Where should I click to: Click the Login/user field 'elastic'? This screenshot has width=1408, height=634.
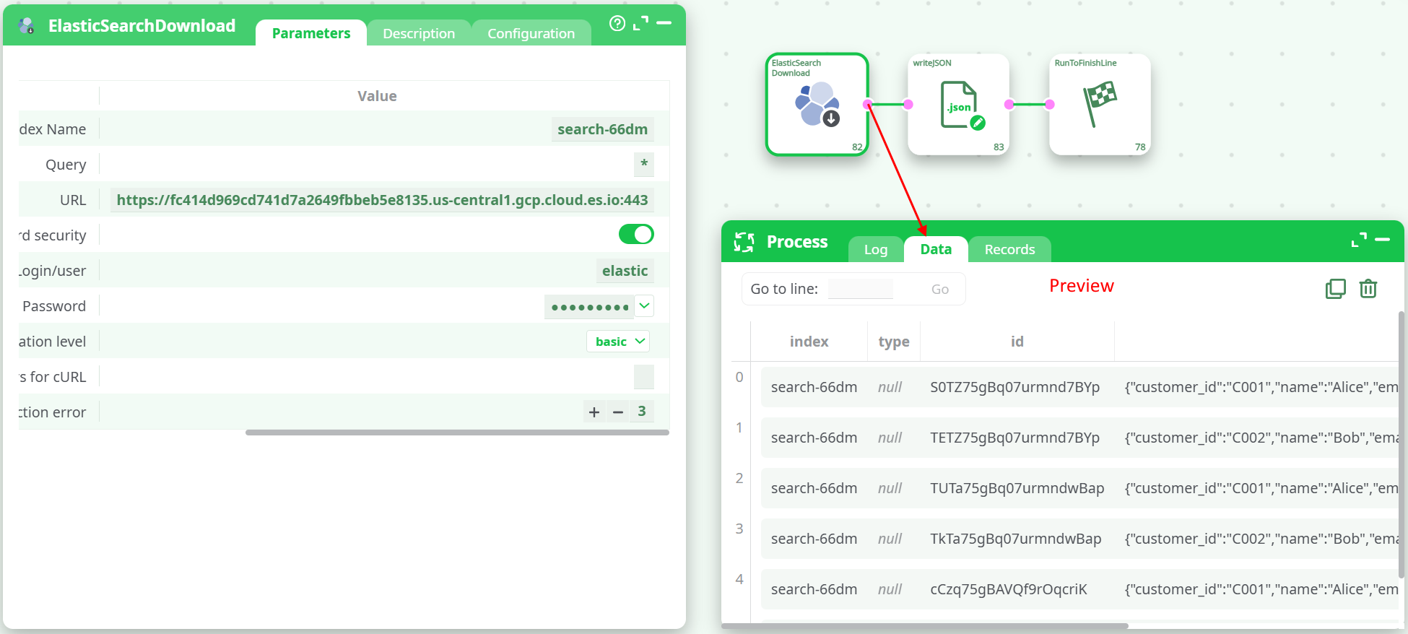(x=625, y=271)
